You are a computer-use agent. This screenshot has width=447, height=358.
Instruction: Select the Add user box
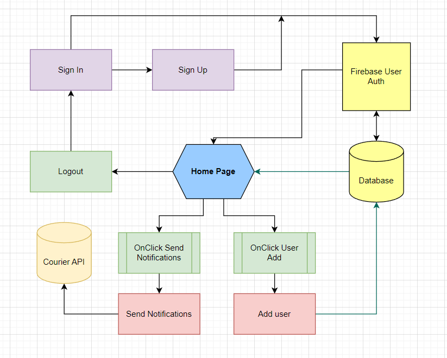(x=274, y=314)
